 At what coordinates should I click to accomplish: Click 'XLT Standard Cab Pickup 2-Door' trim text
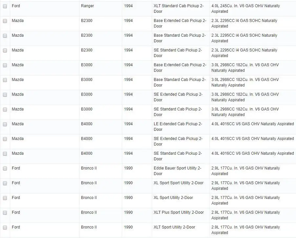point(179,9)
